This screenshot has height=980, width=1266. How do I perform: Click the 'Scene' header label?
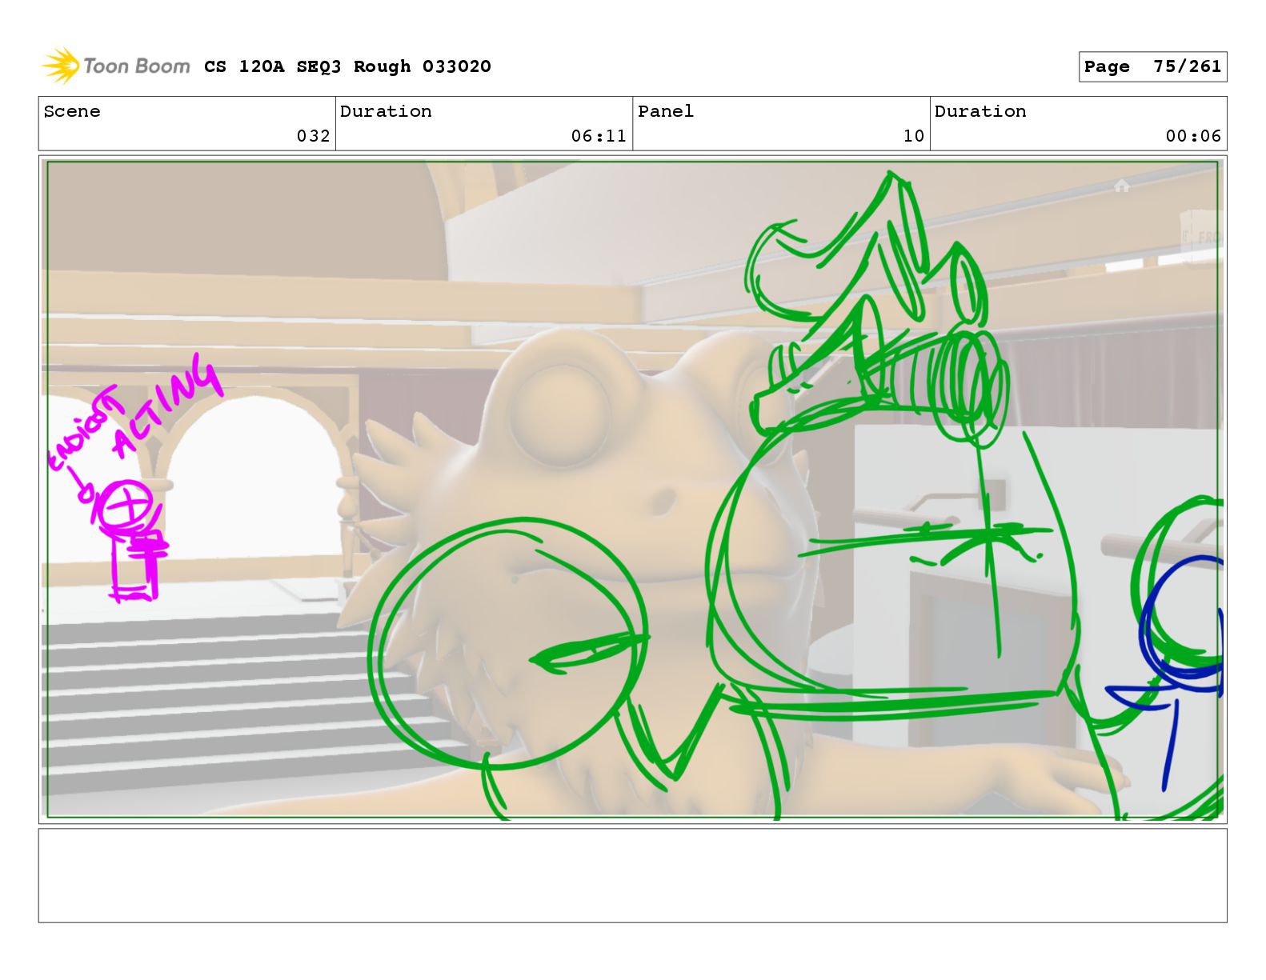pyautogui.click(x=72, y=111)
